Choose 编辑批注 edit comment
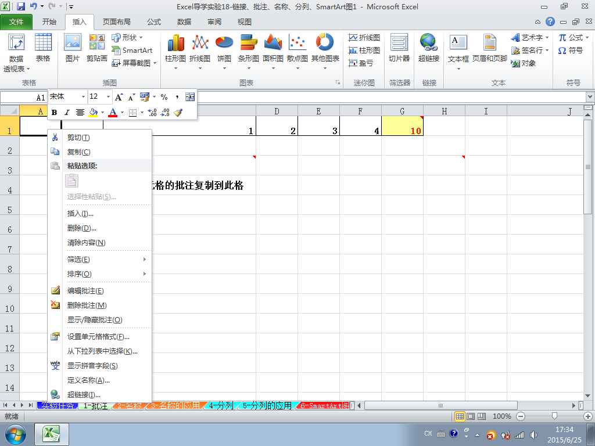The image size is (595, 446). point(100,291)
